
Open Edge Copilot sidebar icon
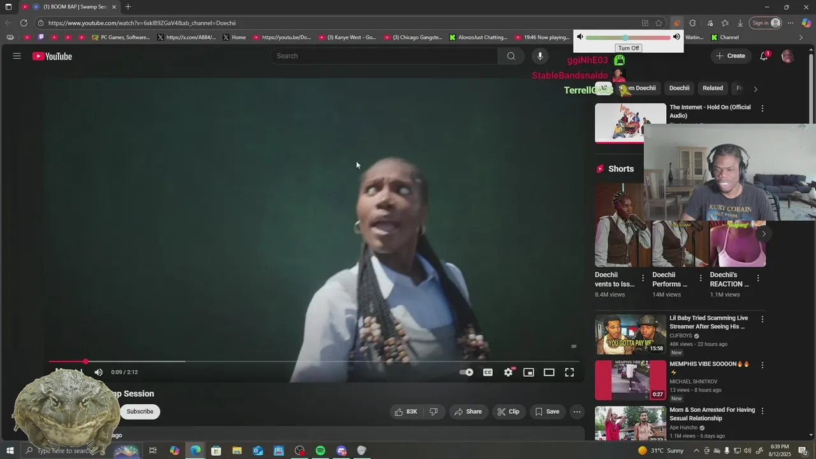pos(806,23)
